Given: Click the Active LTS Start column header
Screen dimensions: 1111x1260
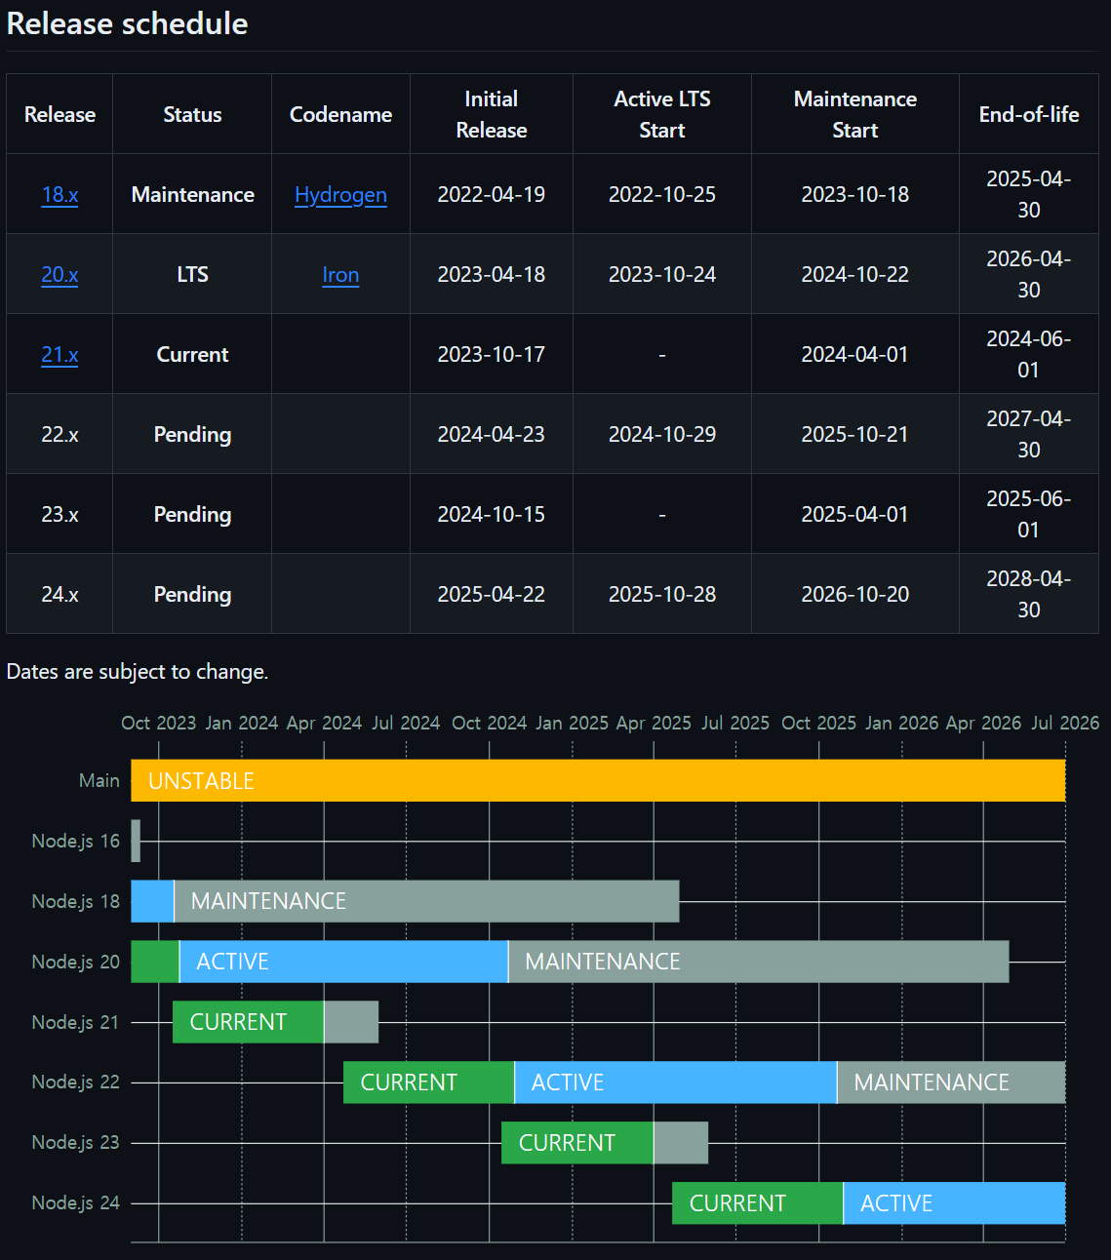Looking at the screenshot, I should (x=662, y=114).
